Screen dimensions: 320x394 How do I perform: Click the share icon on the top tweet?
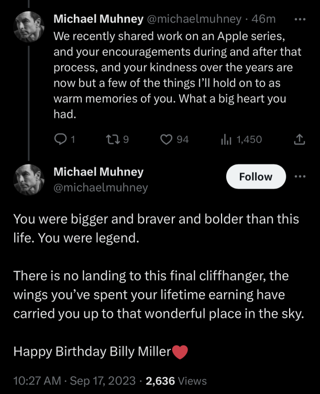coord(300,139)
